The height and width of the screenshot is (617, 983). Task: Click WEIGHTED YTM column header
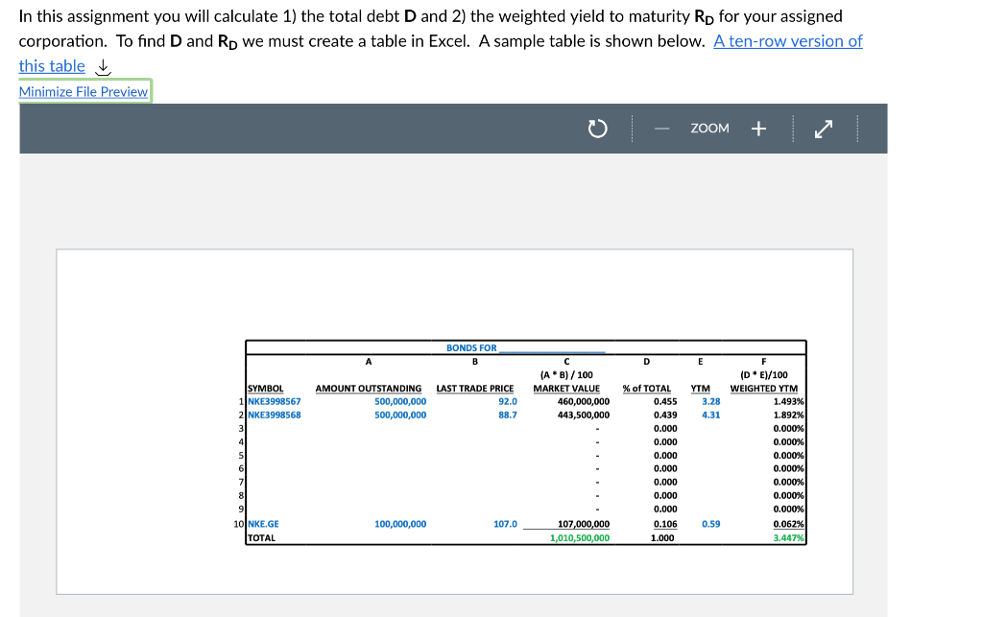(x=763, y=389)
